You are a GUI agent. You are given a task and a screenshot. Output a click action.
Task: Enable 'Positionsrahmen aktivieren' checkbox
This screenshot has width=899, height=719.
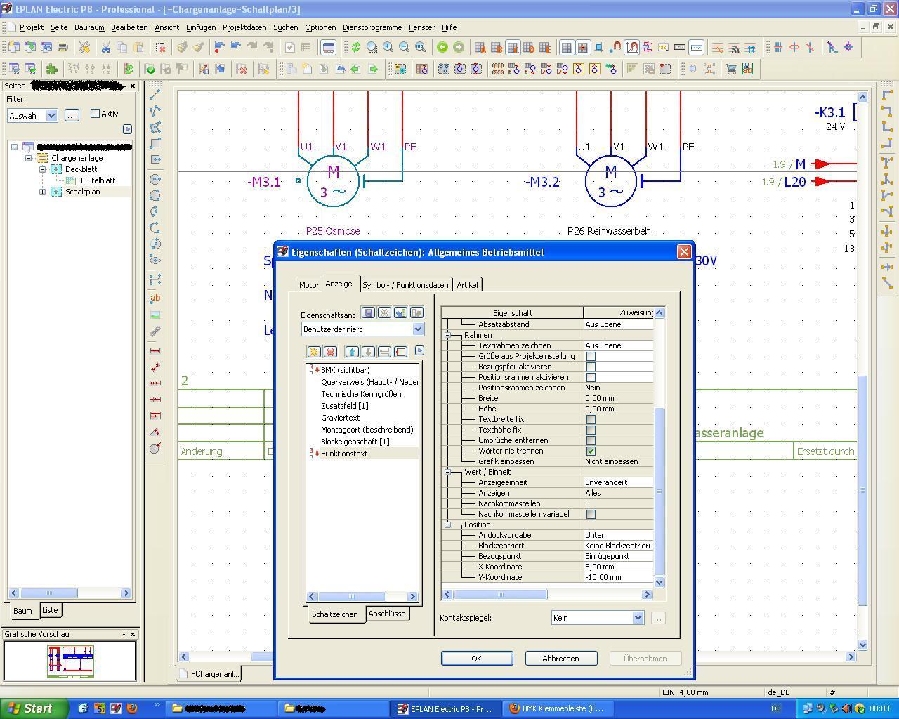tap(591, 377)
